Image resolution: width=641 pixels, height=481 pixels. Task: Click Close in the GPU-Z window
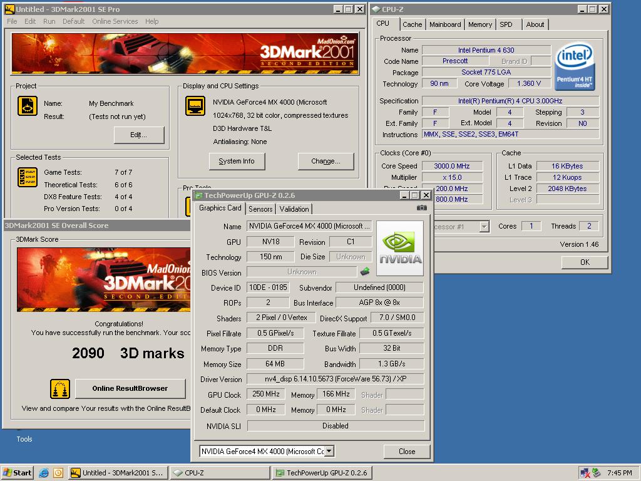tap(407, 452)
